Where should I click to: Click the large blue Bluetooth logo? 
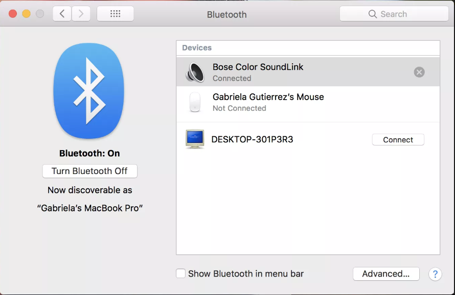89,91
